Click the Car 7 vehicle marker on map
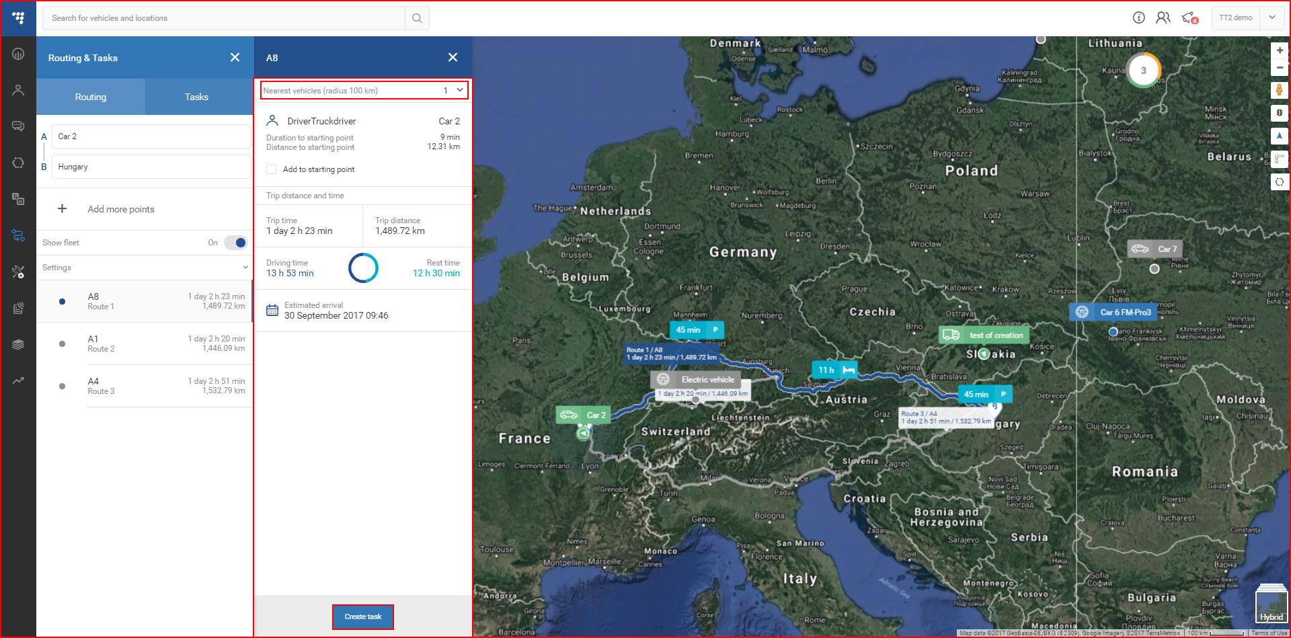Image resolution: width=1291 pixels, height=638 pixels. tap(1155, 249)
